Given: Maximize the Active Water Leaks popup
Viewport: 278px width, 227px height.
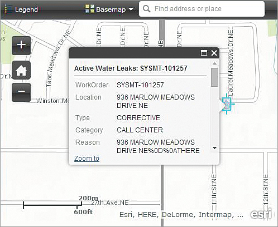Looking at the screenshot, I should point(204,53).
